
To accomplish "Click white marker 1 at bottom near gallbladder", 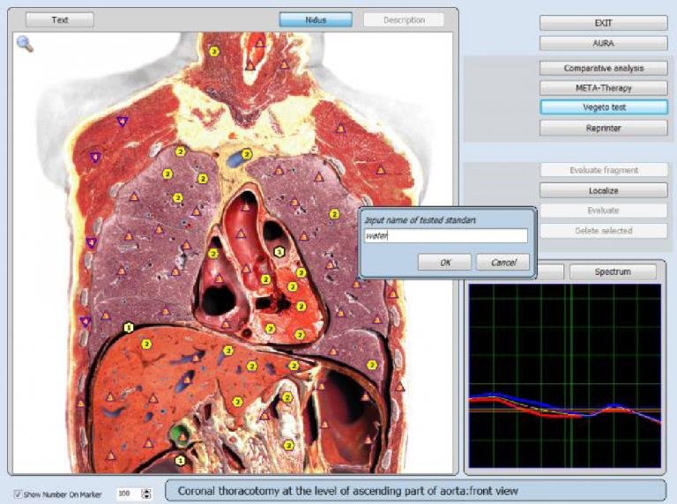I will coord(180,459).
